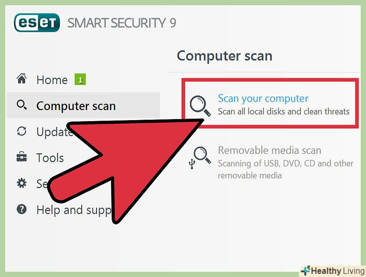Click the Scan all local disks description
Screen dimensions: 366x277
click(x=284, y=112)
